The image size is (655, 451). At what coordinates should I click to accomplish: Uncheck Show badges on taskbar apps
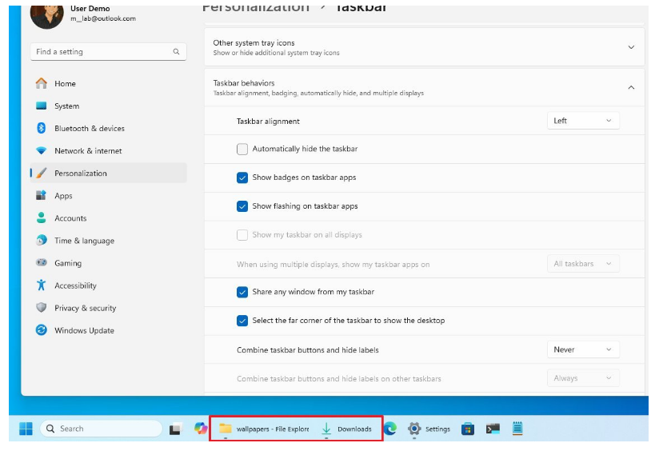tap(242, 178)
